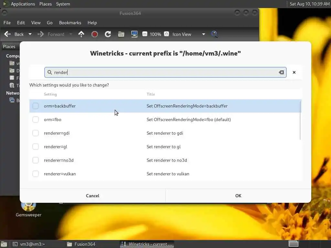Check the renderer=vulkan setting box
The image size is (331, 248).
tap(36, 174)
